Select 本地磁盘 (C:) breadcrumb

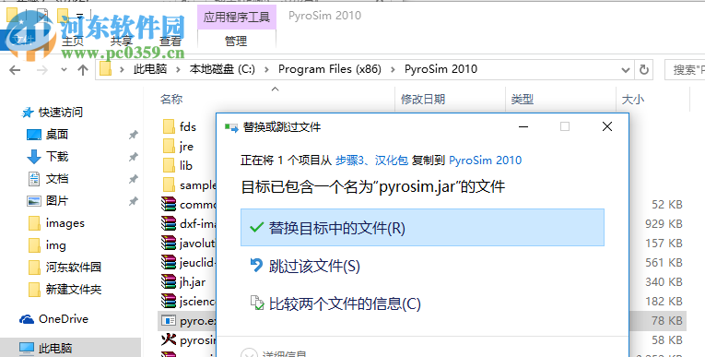pyautogui.click(x=222, y=69)
